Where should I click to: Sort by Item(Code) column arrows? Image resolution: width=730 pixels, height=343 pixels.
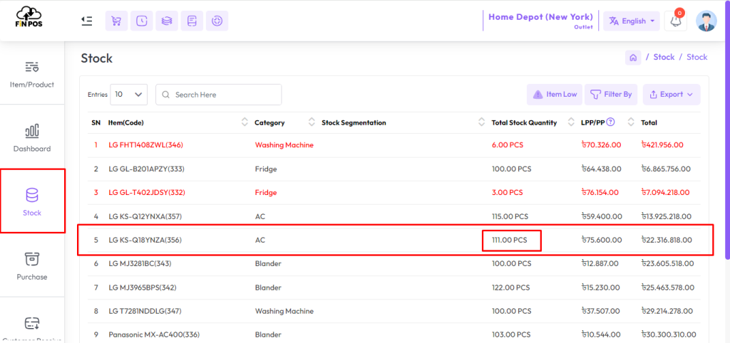pyautogui.click(x=245, y=122)
